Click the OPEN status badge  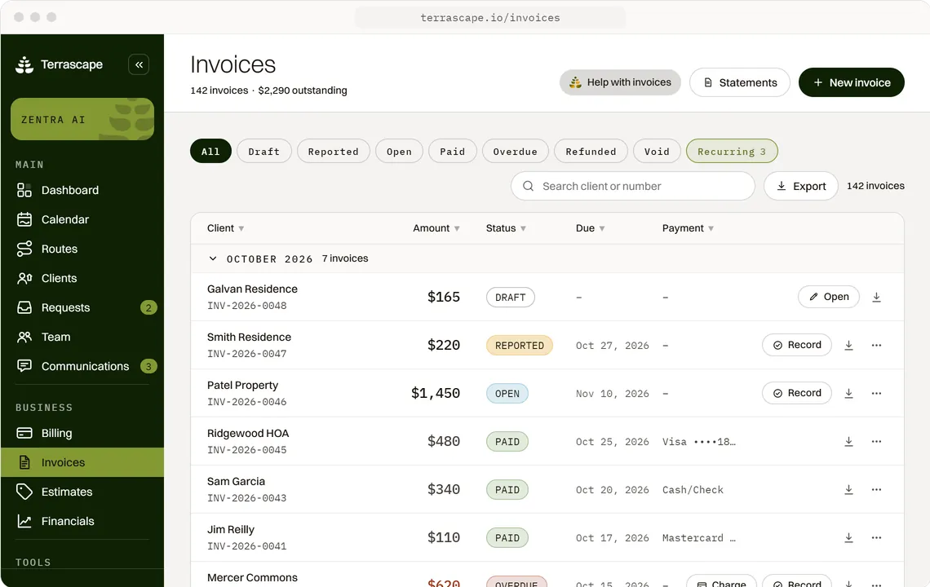click(x=507, y=394)
